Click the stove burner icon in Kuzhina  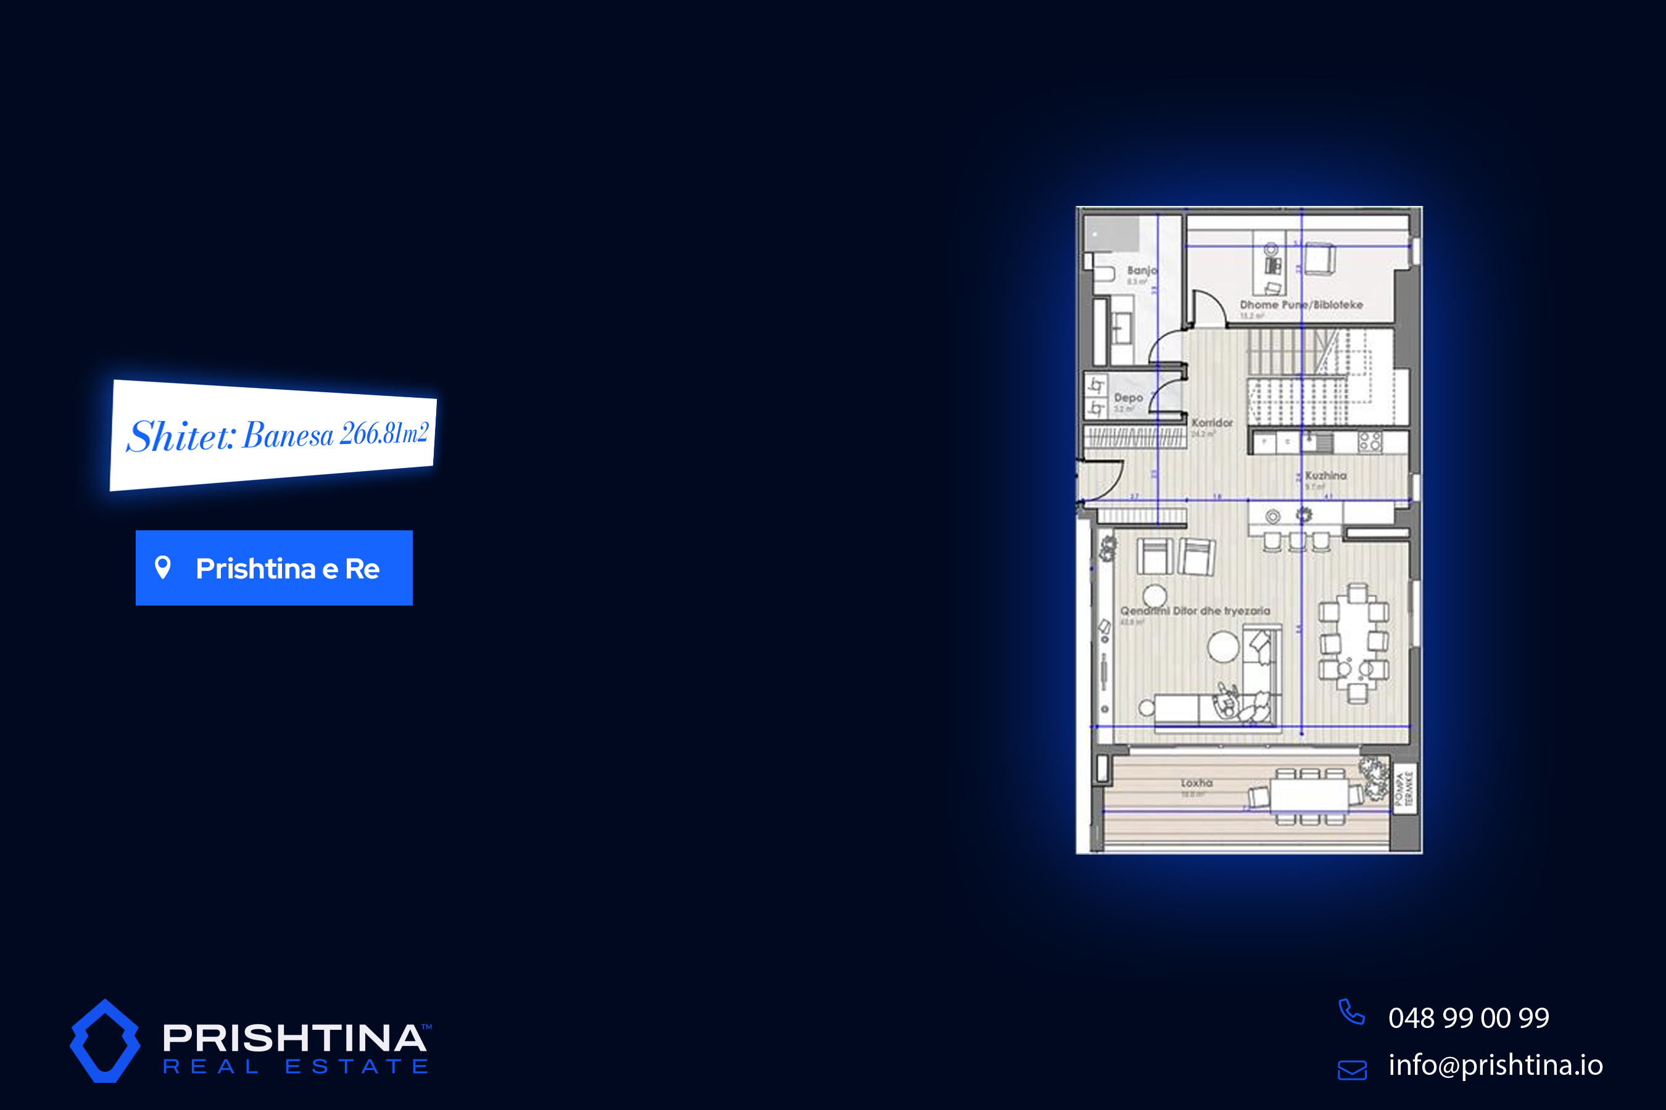point(1370,442)
